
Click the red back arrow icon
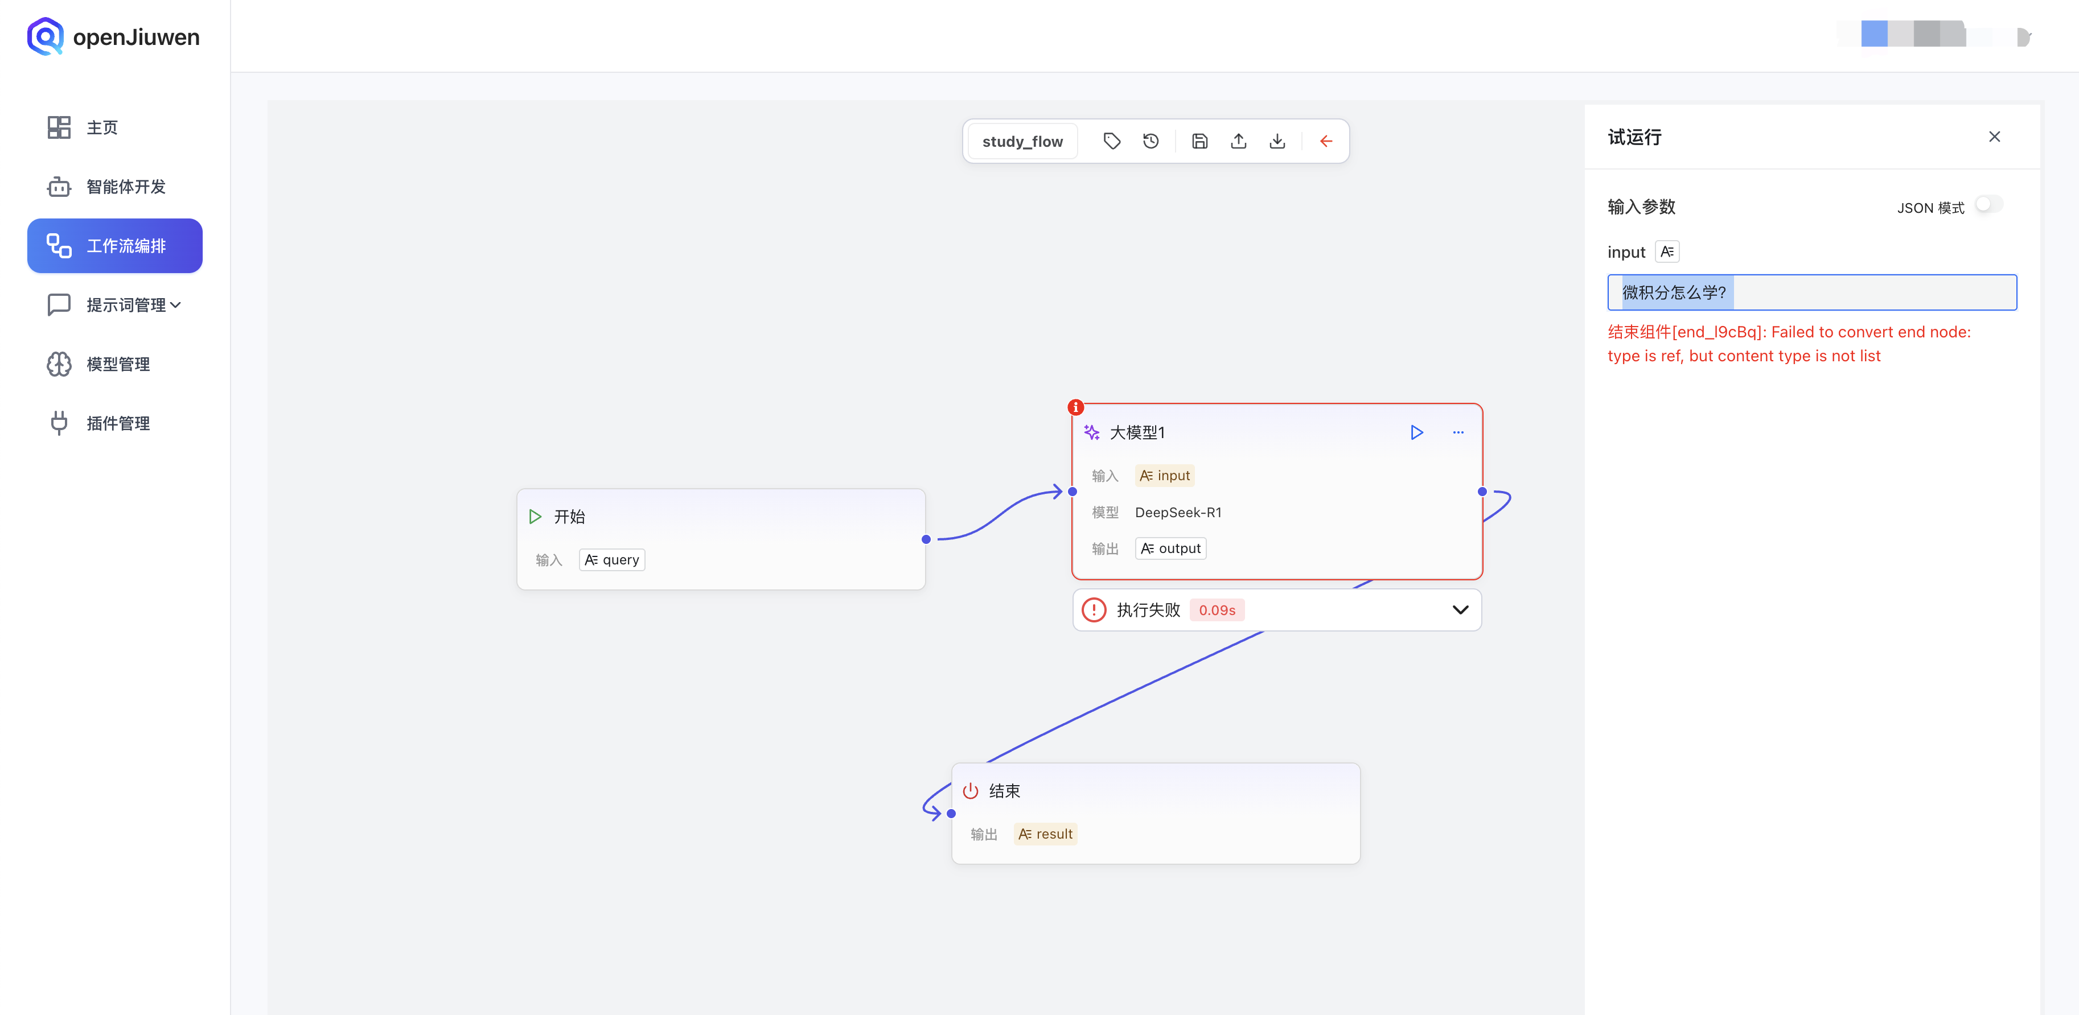1325,141
